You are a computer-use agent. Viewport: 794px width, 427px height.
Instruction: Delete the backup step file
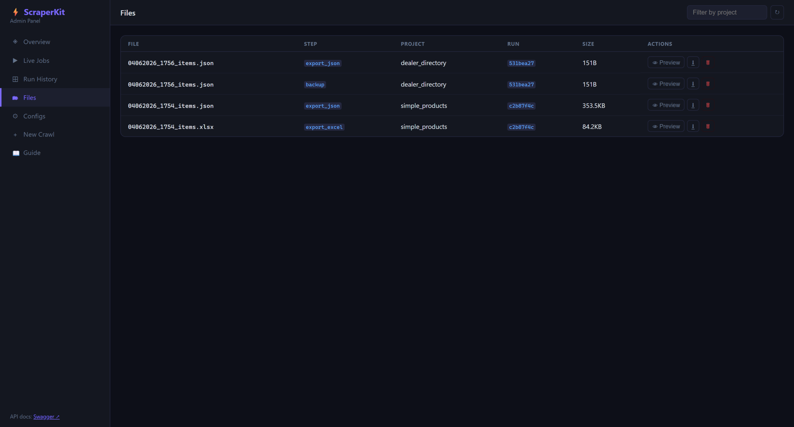click(x=708, y=84)
